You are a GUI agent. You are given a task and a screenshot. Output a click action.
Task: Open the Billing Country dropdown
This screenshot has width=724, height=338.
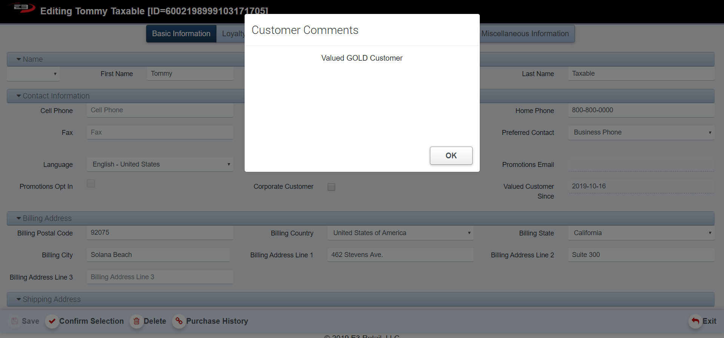tap(401, 233)
